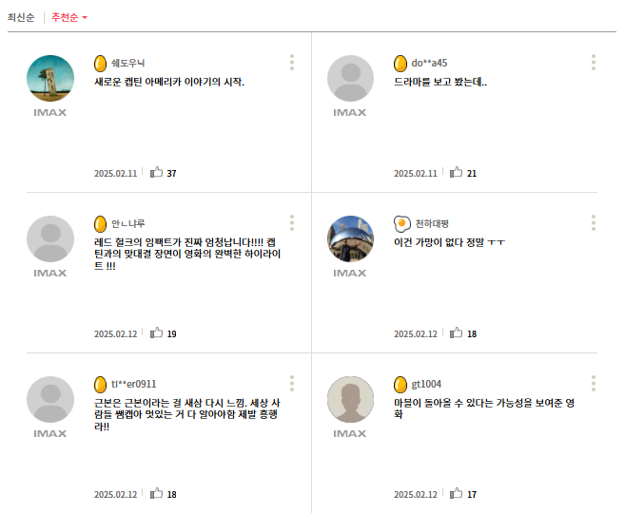Viewport: 625px width, 513px height.
Task: Open the three-dot menu on do**a45's review
Action: coord(593,63)
